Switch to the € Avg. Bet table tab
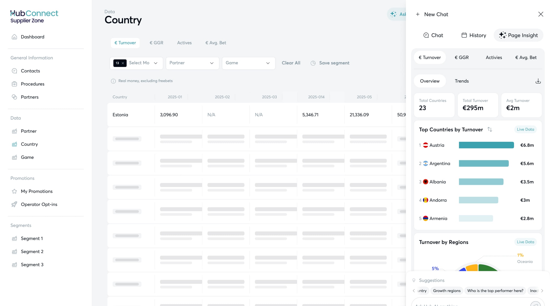 pyautogui.click(x=216, y=43)
